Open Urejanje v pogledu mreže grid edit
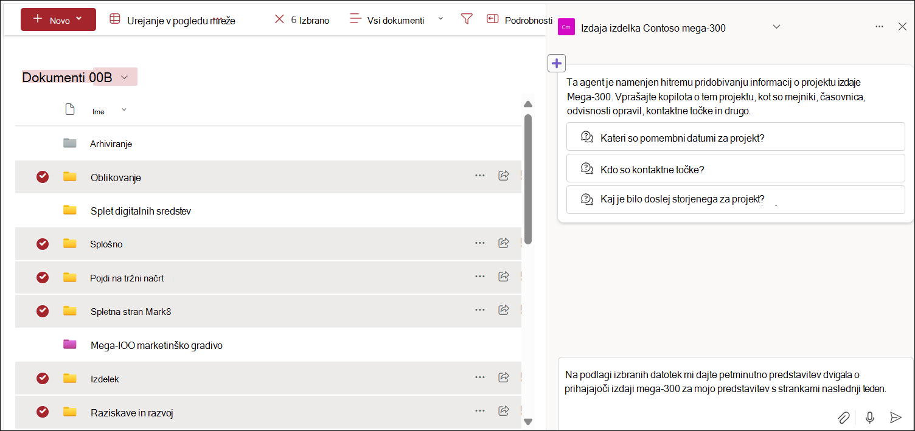915x431 pixels. point(172,20)
